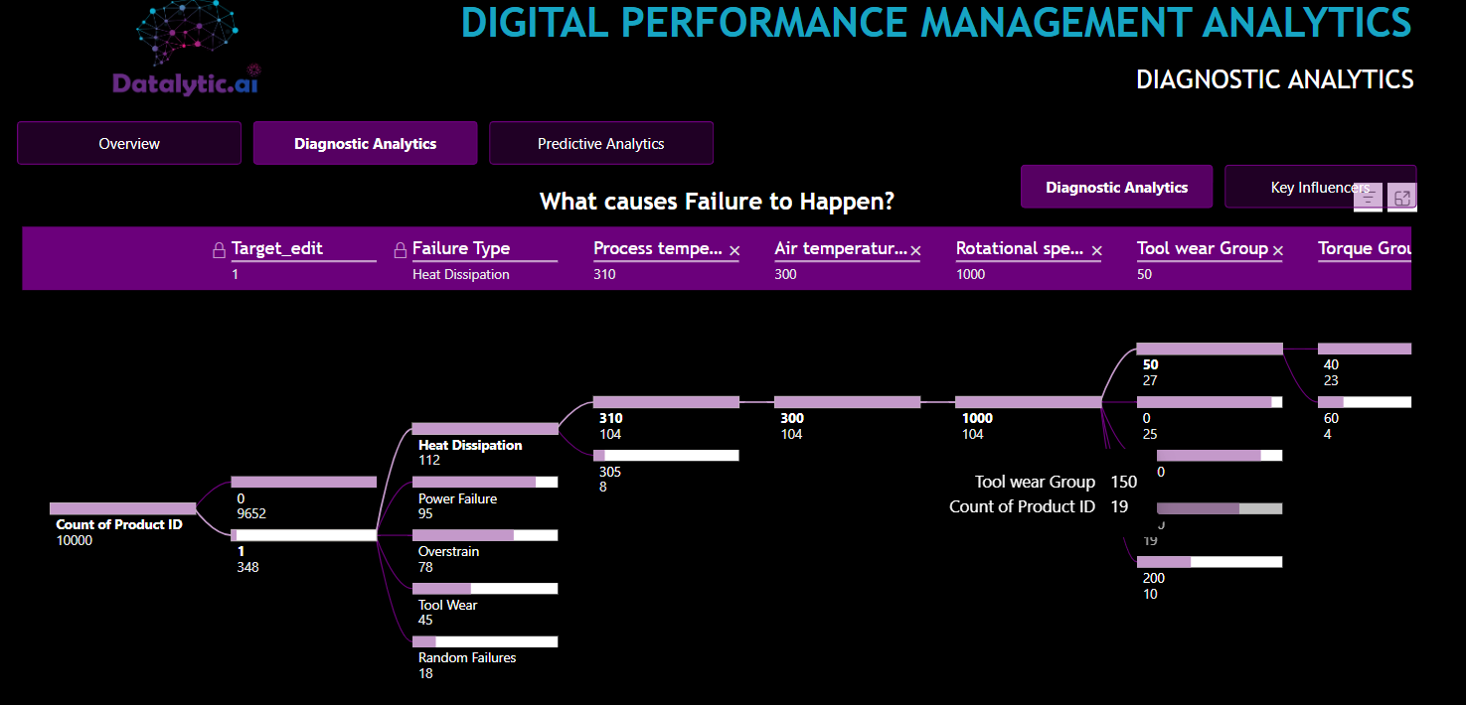Click the Datalytic.ai logo

[x=187, y=52]
